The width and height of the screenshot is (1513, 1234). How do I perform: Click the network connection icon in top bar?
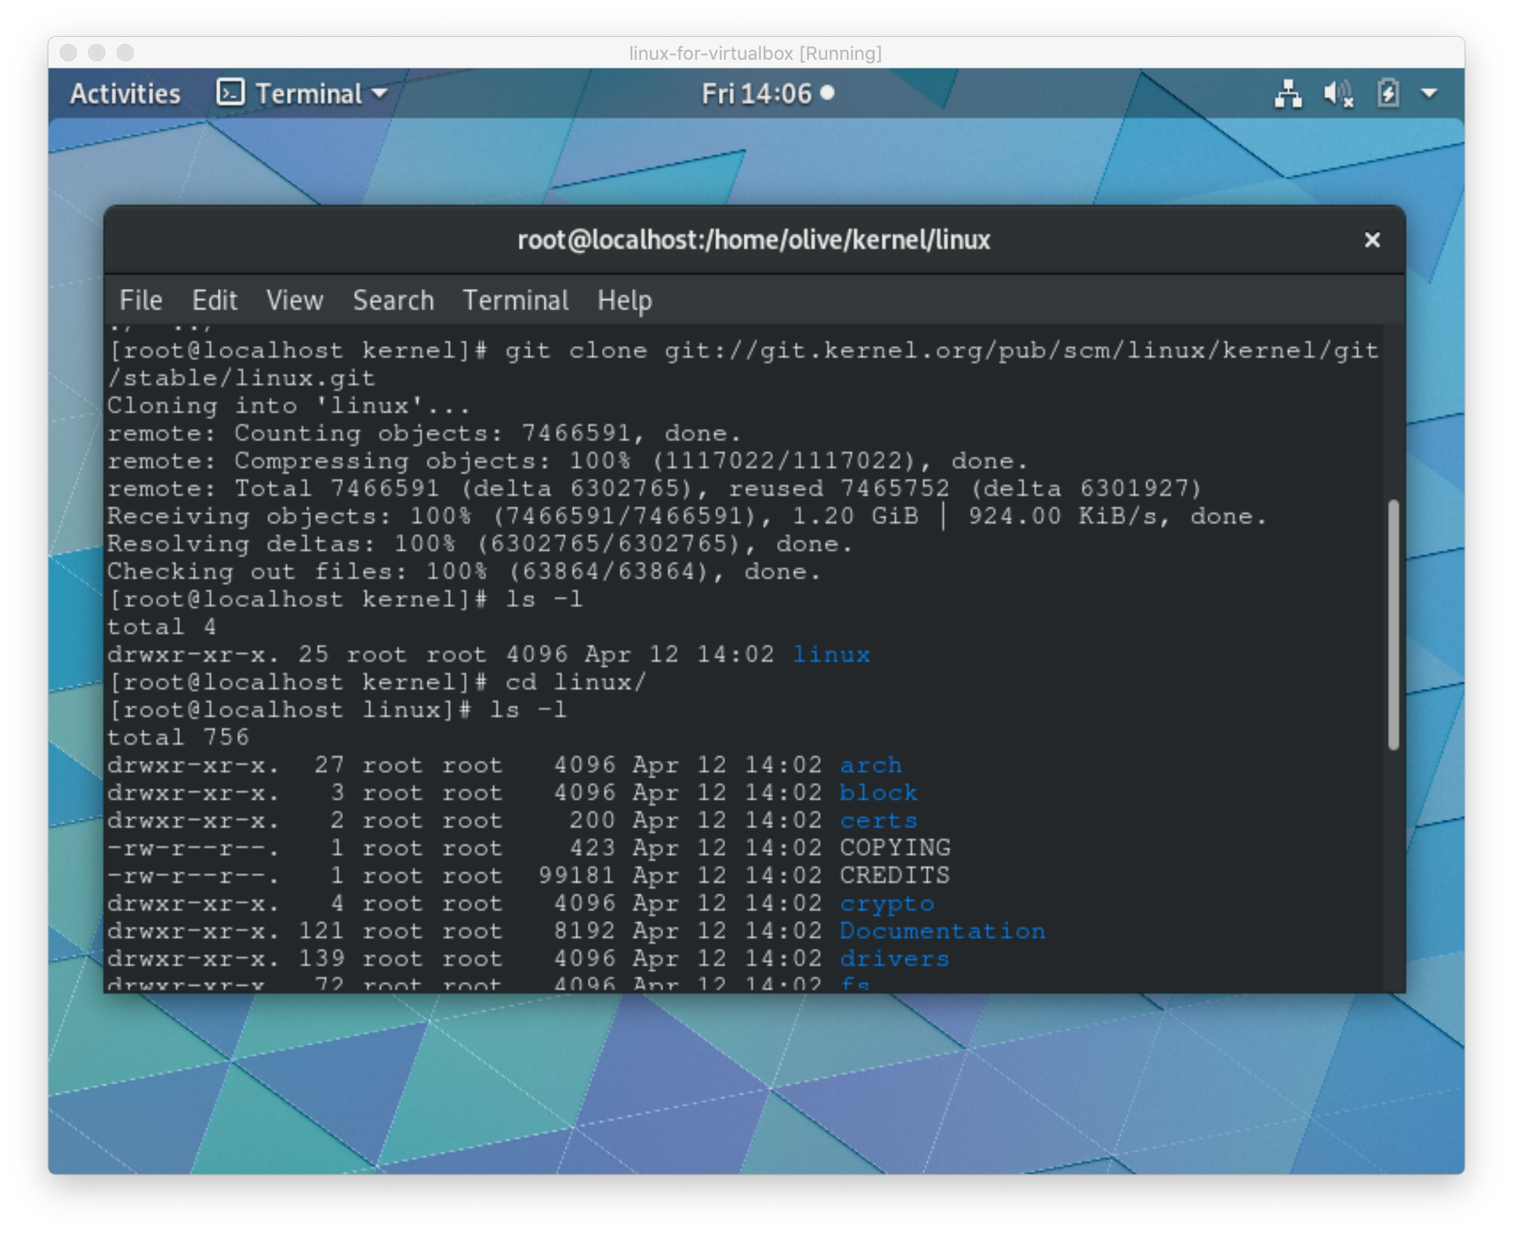1288,94
